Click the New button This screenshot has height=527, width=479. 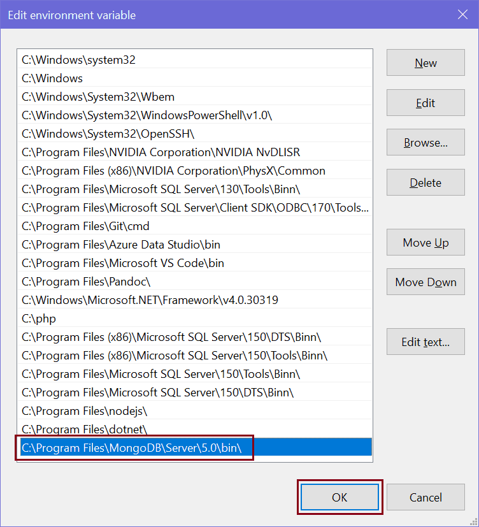[425, 63]
